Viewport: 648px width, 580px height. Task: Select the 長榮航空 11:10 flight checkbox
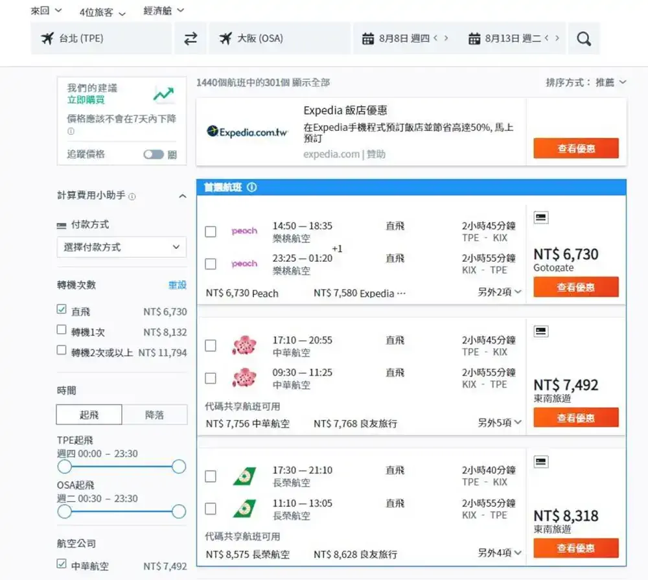pyautogui.click(x=211, y=509)
